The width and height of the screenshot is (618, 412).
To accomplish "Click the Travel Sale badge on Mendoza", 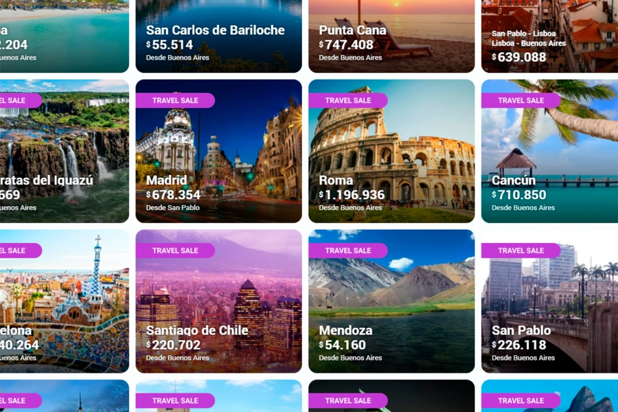I will 348,251.
